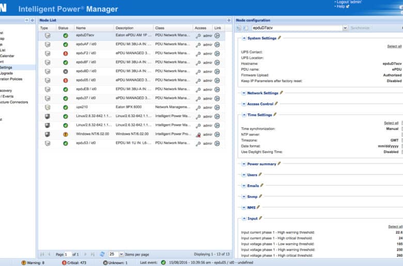The height and width of the screenshot is (266, 403).
Task: Expand the Emails section
Action: 244,186
